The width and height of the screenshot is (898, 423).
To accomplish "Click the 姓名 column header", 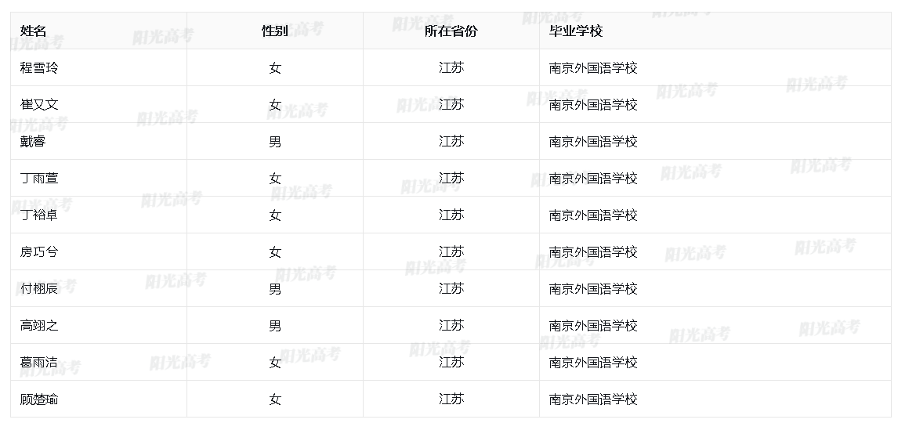I will coord(34,31).
